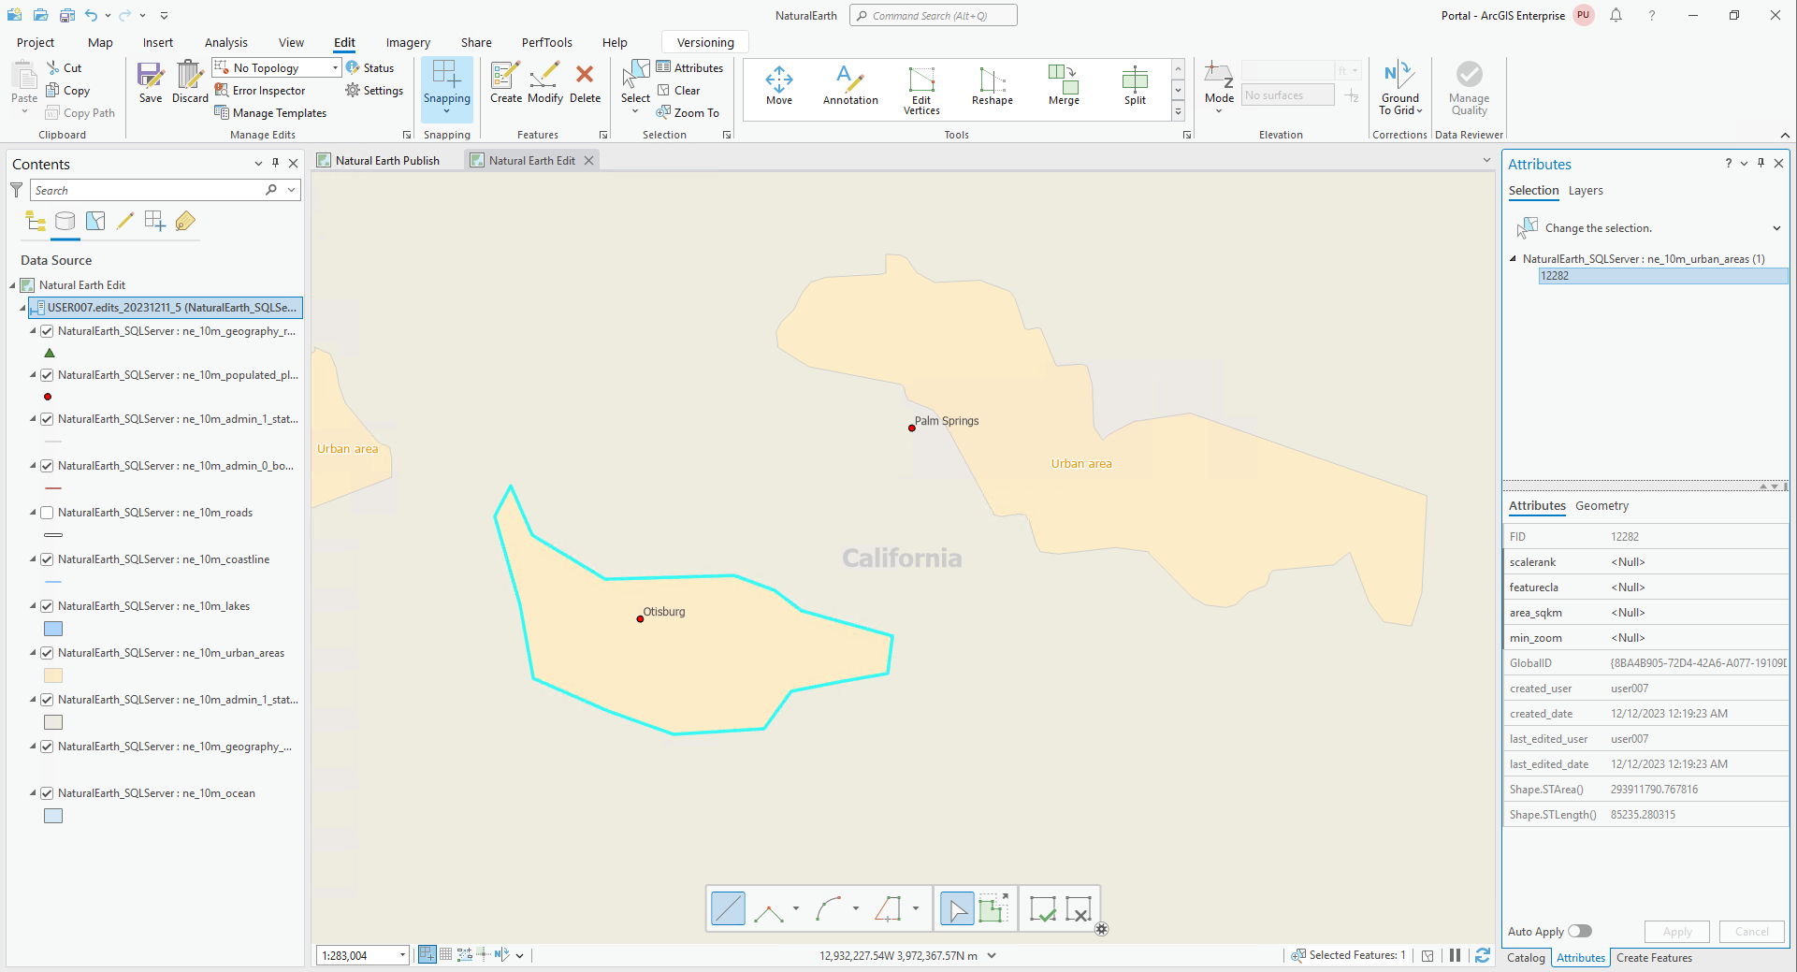Collapse the Natural Earth Edit map node
The image size is (1797, 972).
coord(13,285)
